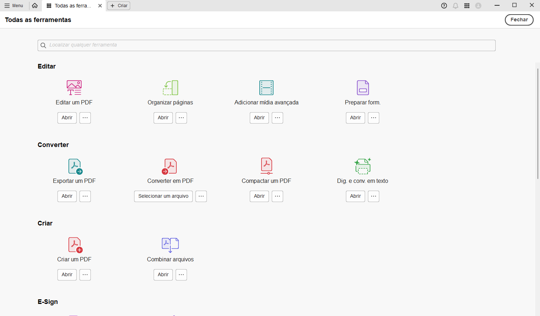Open the Menu hamburger button
This screenshot has width=540, height=316.
point(14,6)
